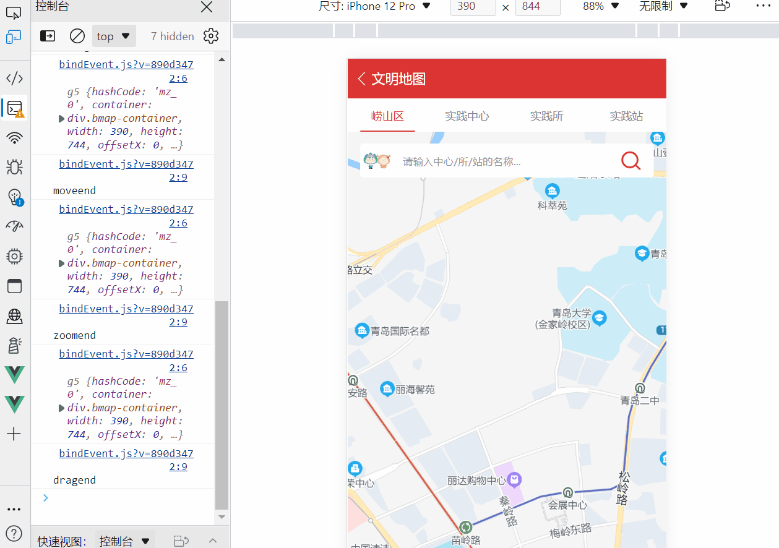Toggle device emulation mode icon
The image size is (779, 548).
(x=14, y=38)
